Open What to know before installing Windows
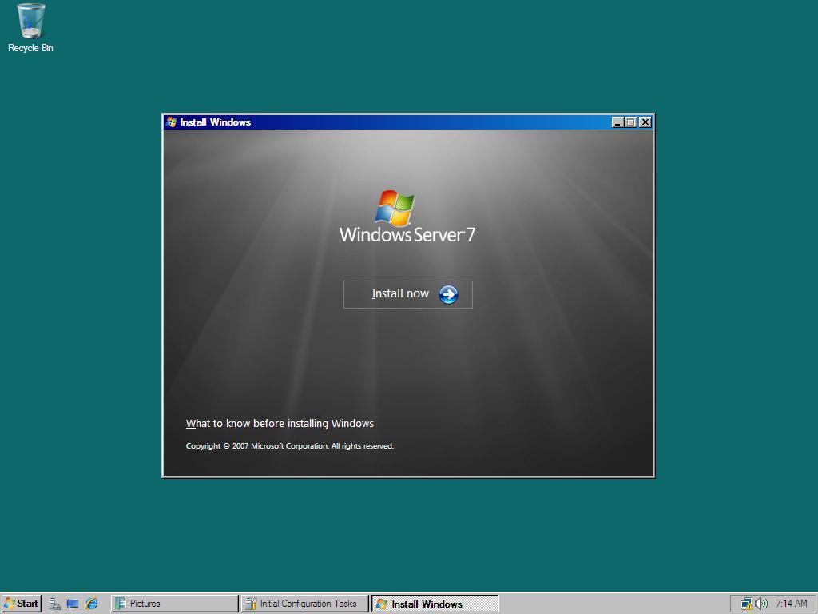Image resolution: width=818 pixels, height=614 pixels. pos(280,423)
